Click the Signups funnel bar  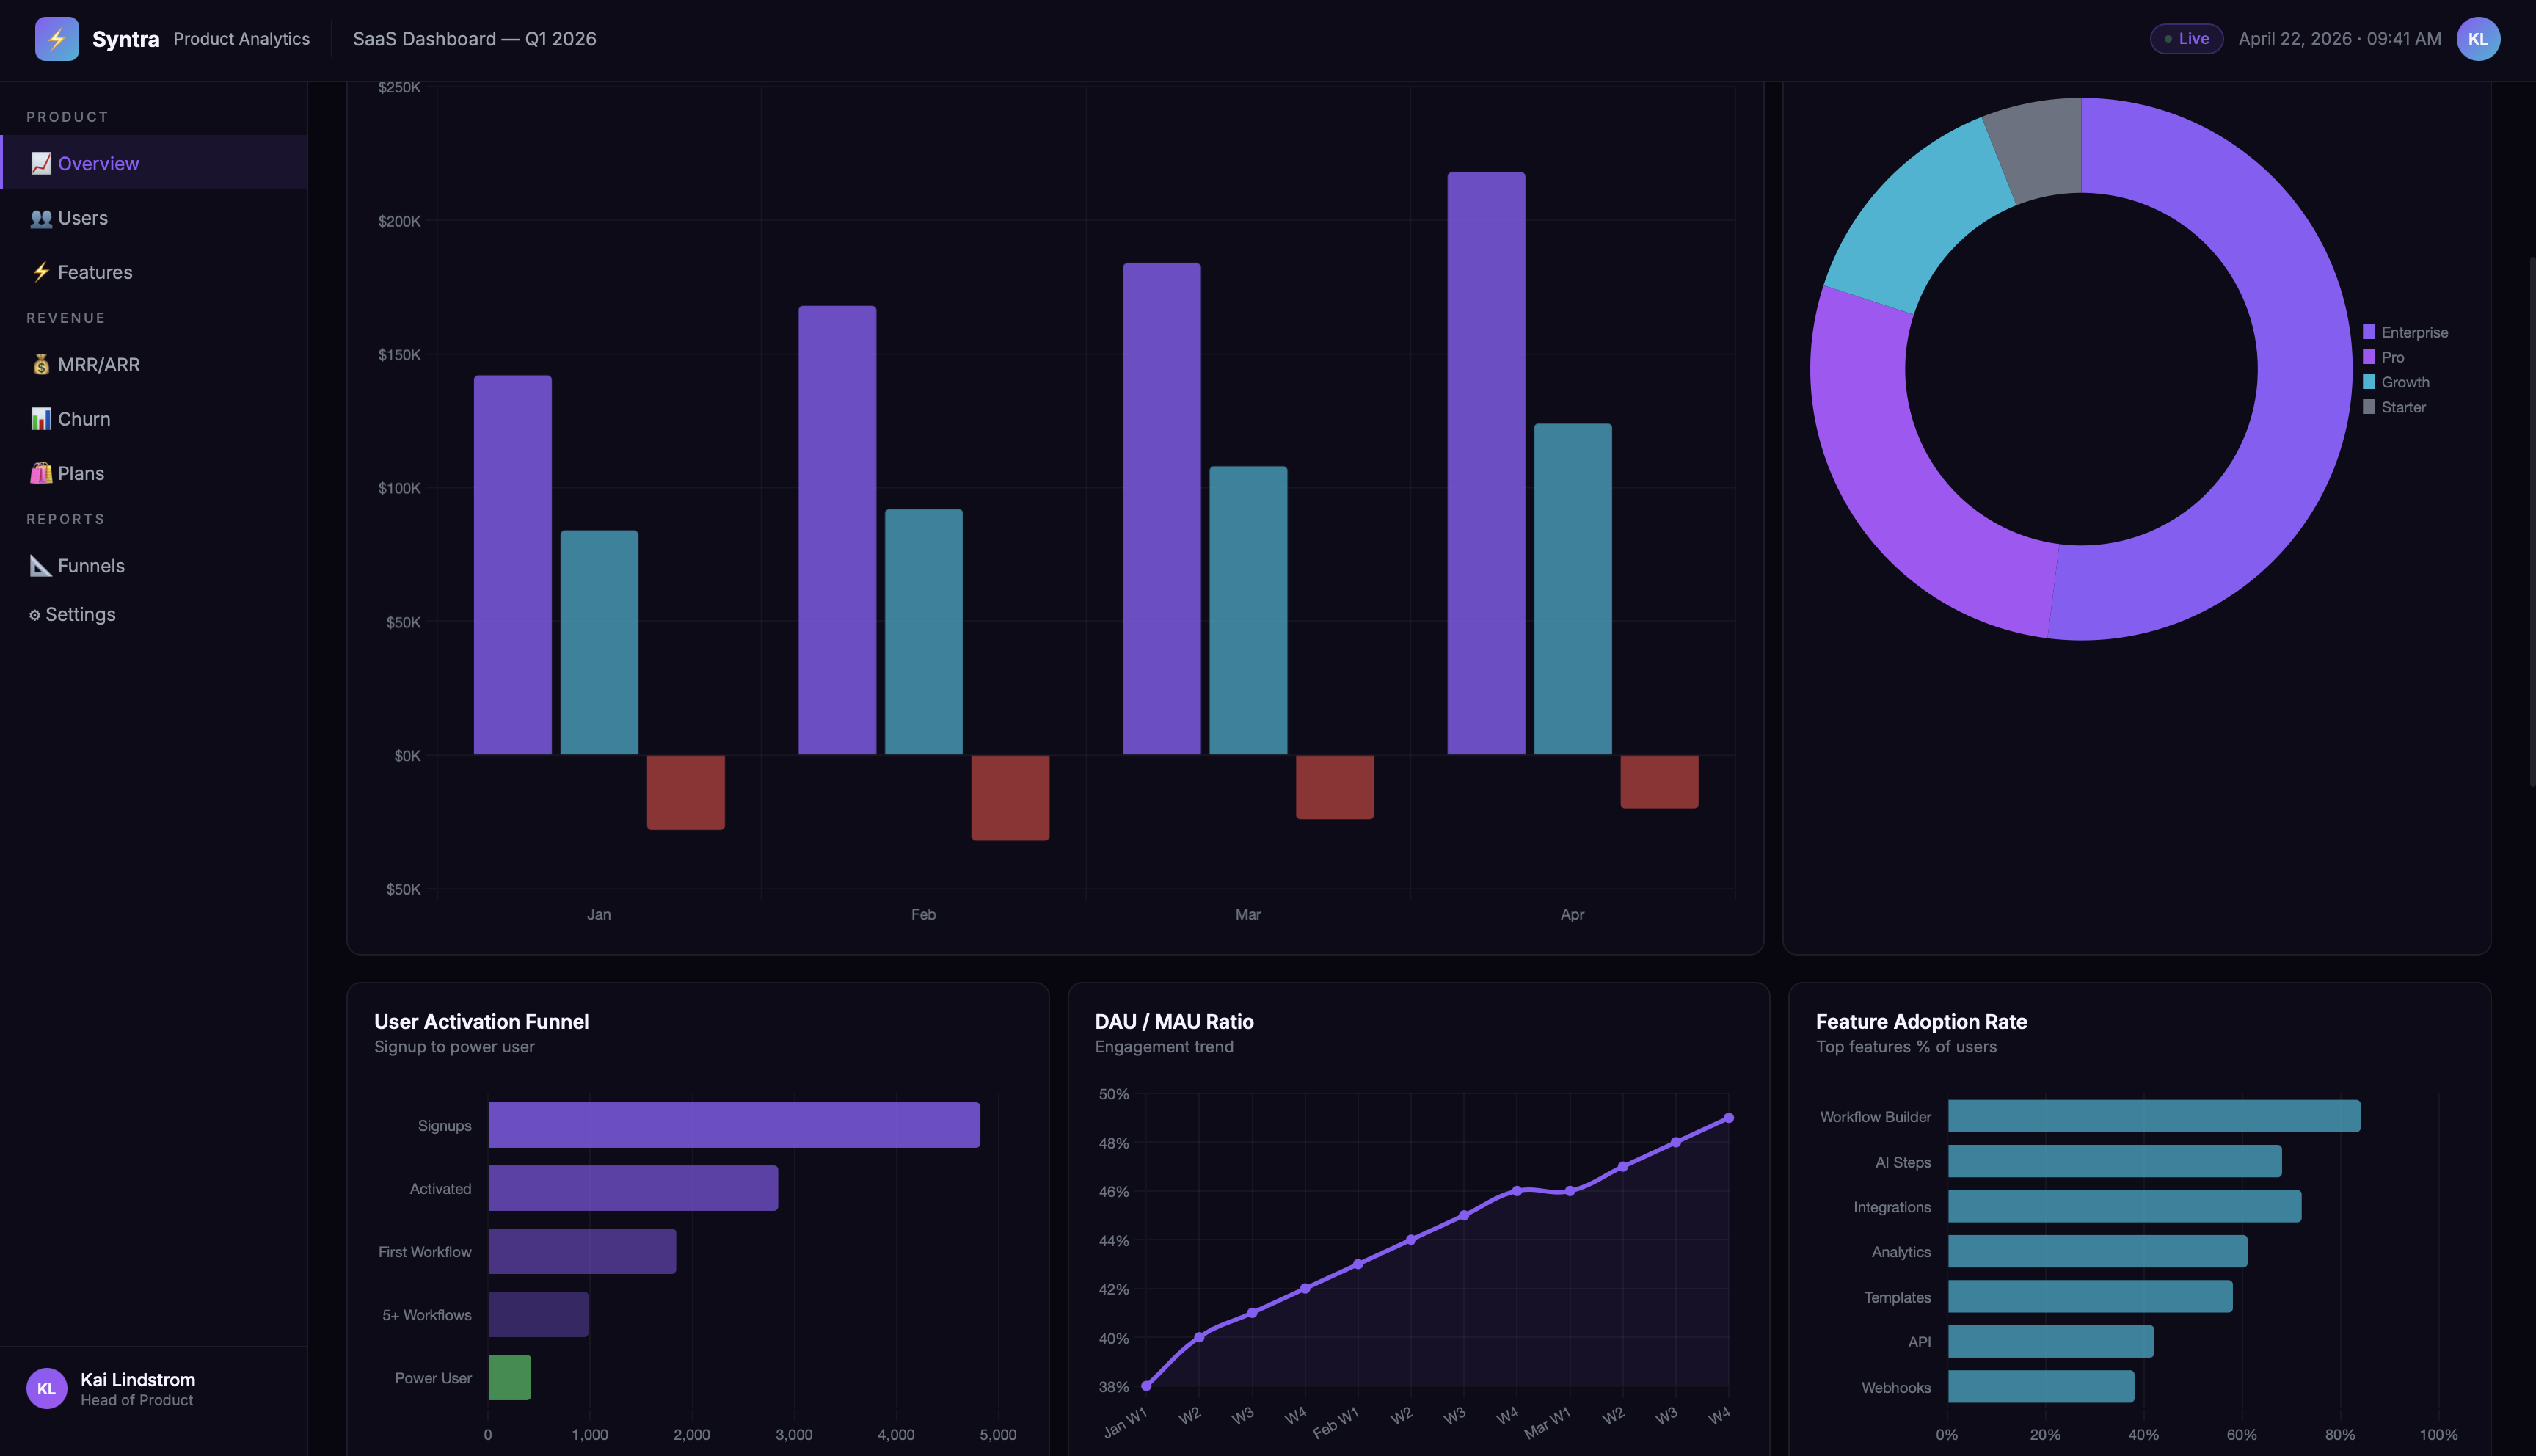point(734,1125)
